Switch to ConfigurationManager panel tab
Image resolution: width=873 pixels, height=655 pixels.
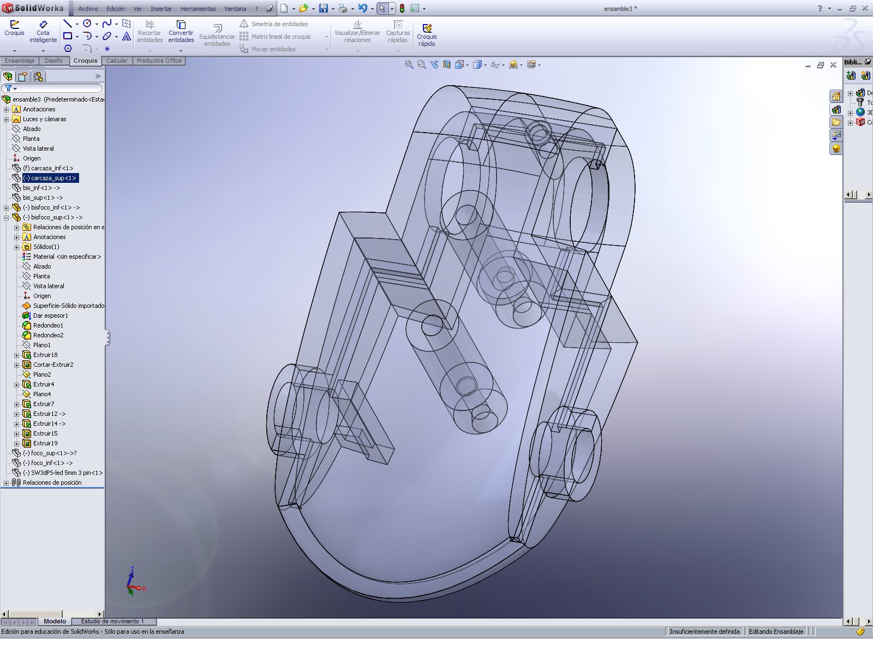(x=38, y=76)
